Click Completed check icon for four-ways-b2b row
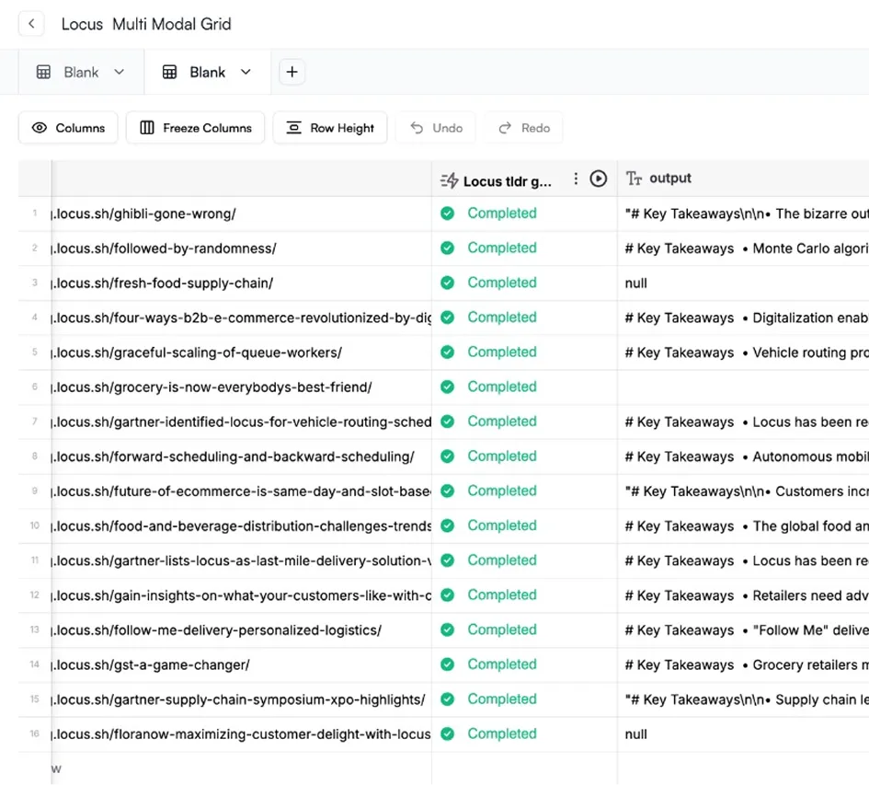 click(x=447, y=317)
